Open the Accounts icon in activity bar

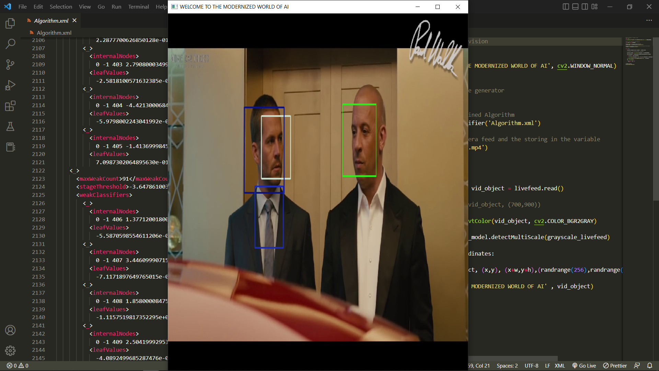10,330
